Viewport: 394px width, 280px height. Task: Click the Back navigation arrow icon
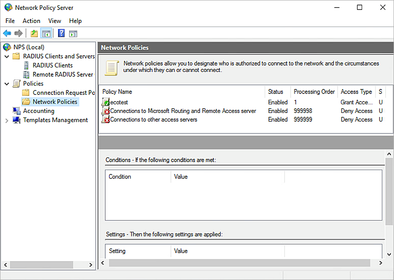7,33
